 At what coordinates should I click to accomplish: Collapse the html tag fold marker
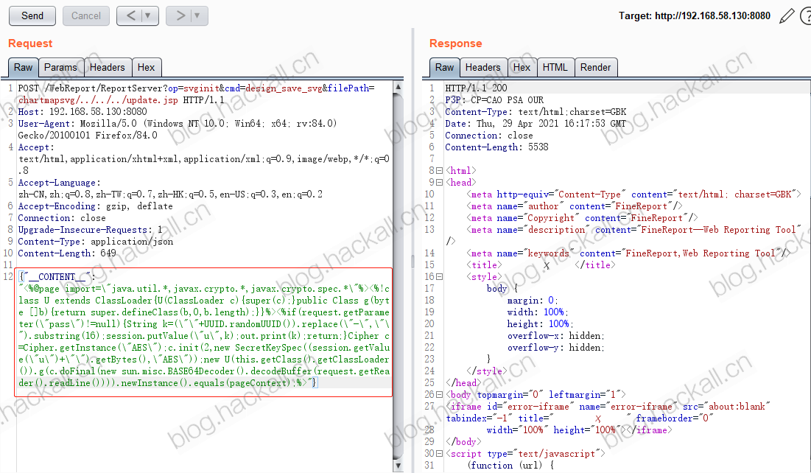(x=439, y=170)
